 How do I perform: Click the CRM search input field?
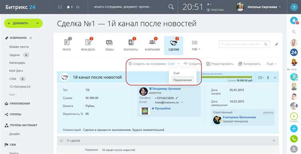tap(244, 44)
